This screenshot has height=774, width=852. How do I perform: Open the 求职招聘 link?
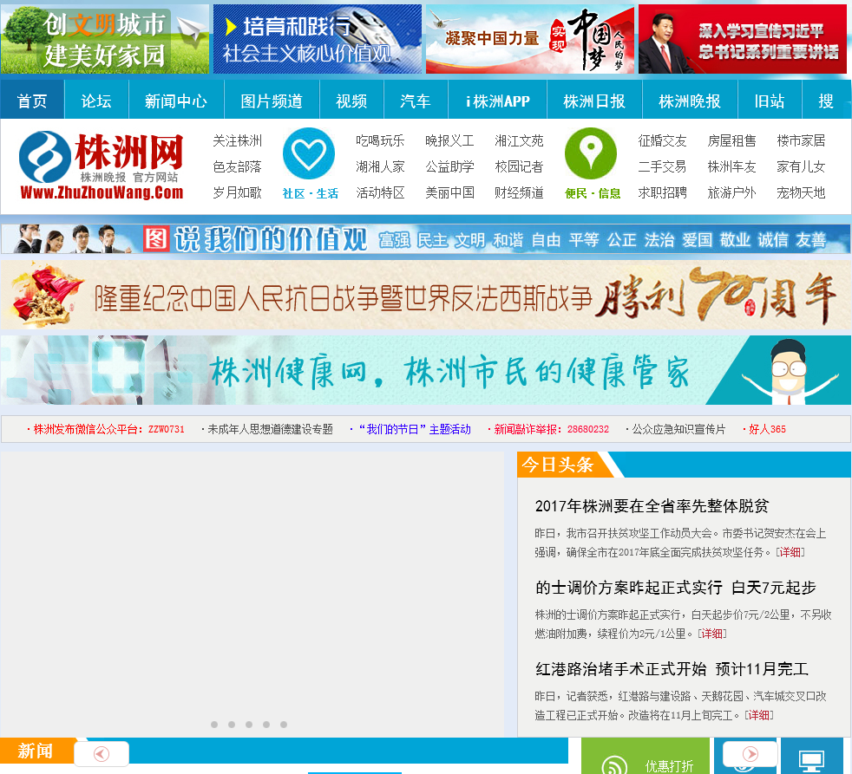(662, 192)
